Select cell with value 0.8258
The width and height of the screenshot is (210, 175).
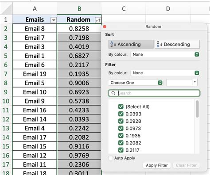(x=79, y=29)
